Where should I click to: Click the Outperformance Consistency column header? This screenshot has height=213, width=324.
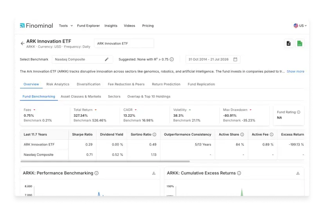pos(187,135)
